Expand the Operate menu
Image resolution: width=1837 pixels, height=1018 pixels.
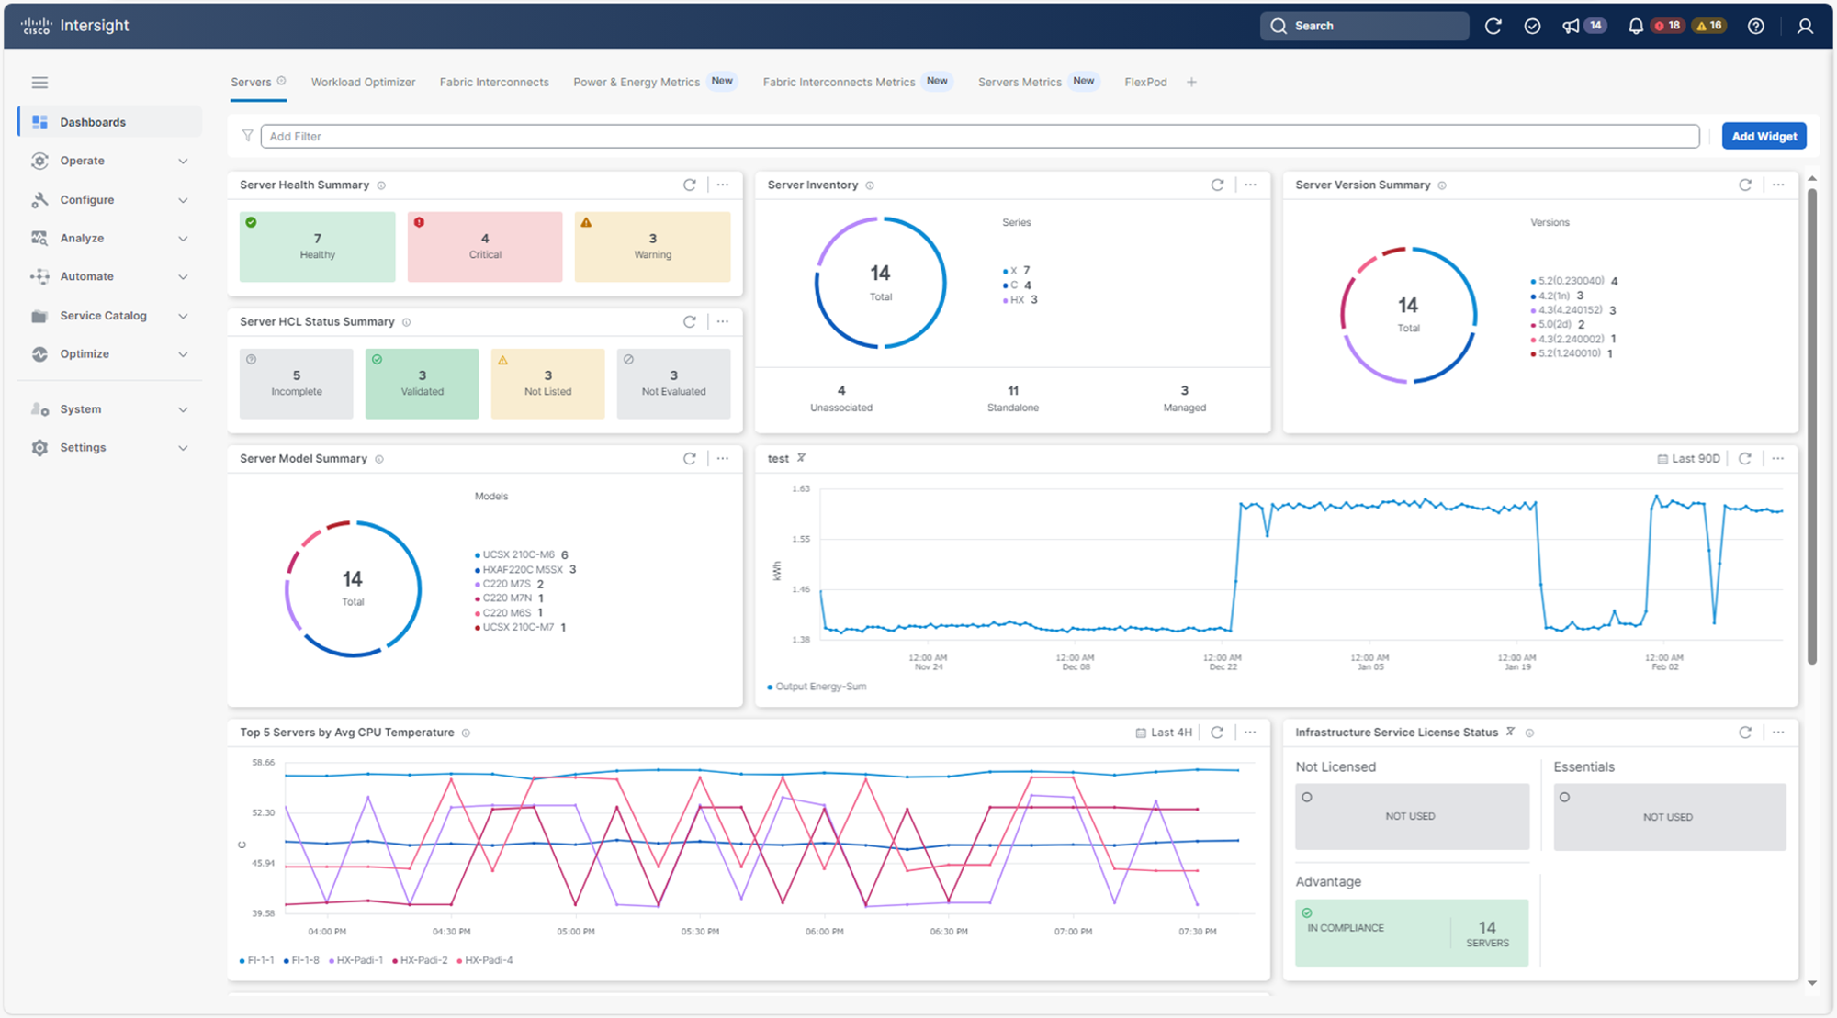point(110,161)
